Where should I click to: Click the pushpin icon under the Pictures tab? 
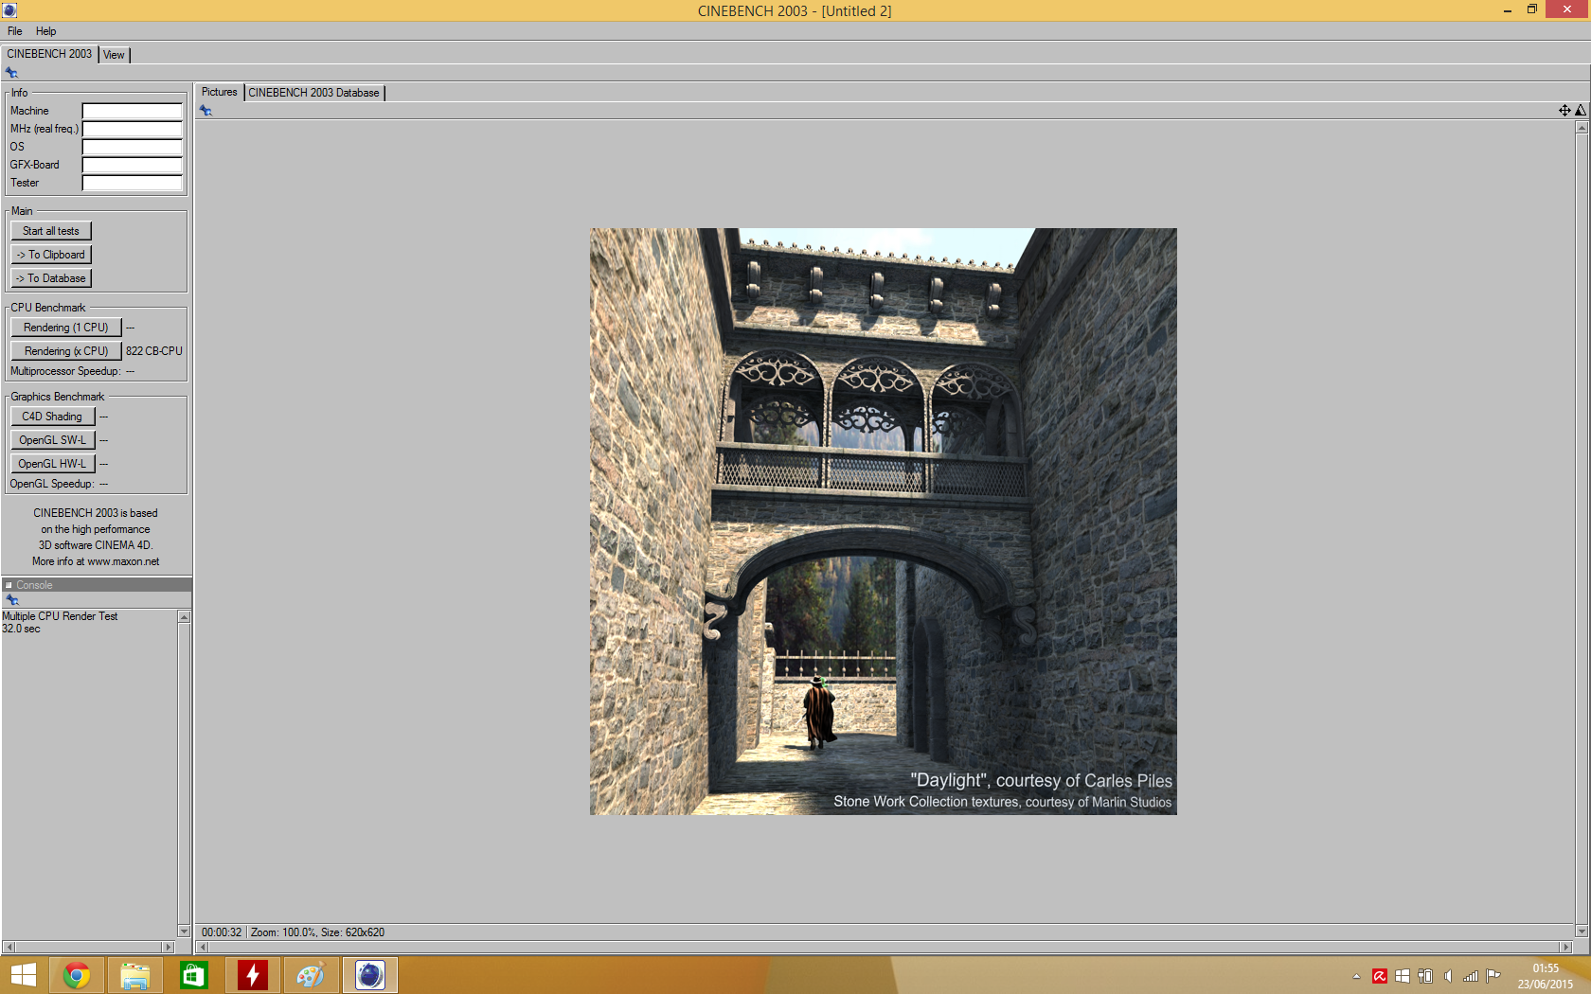pos(206,111)
